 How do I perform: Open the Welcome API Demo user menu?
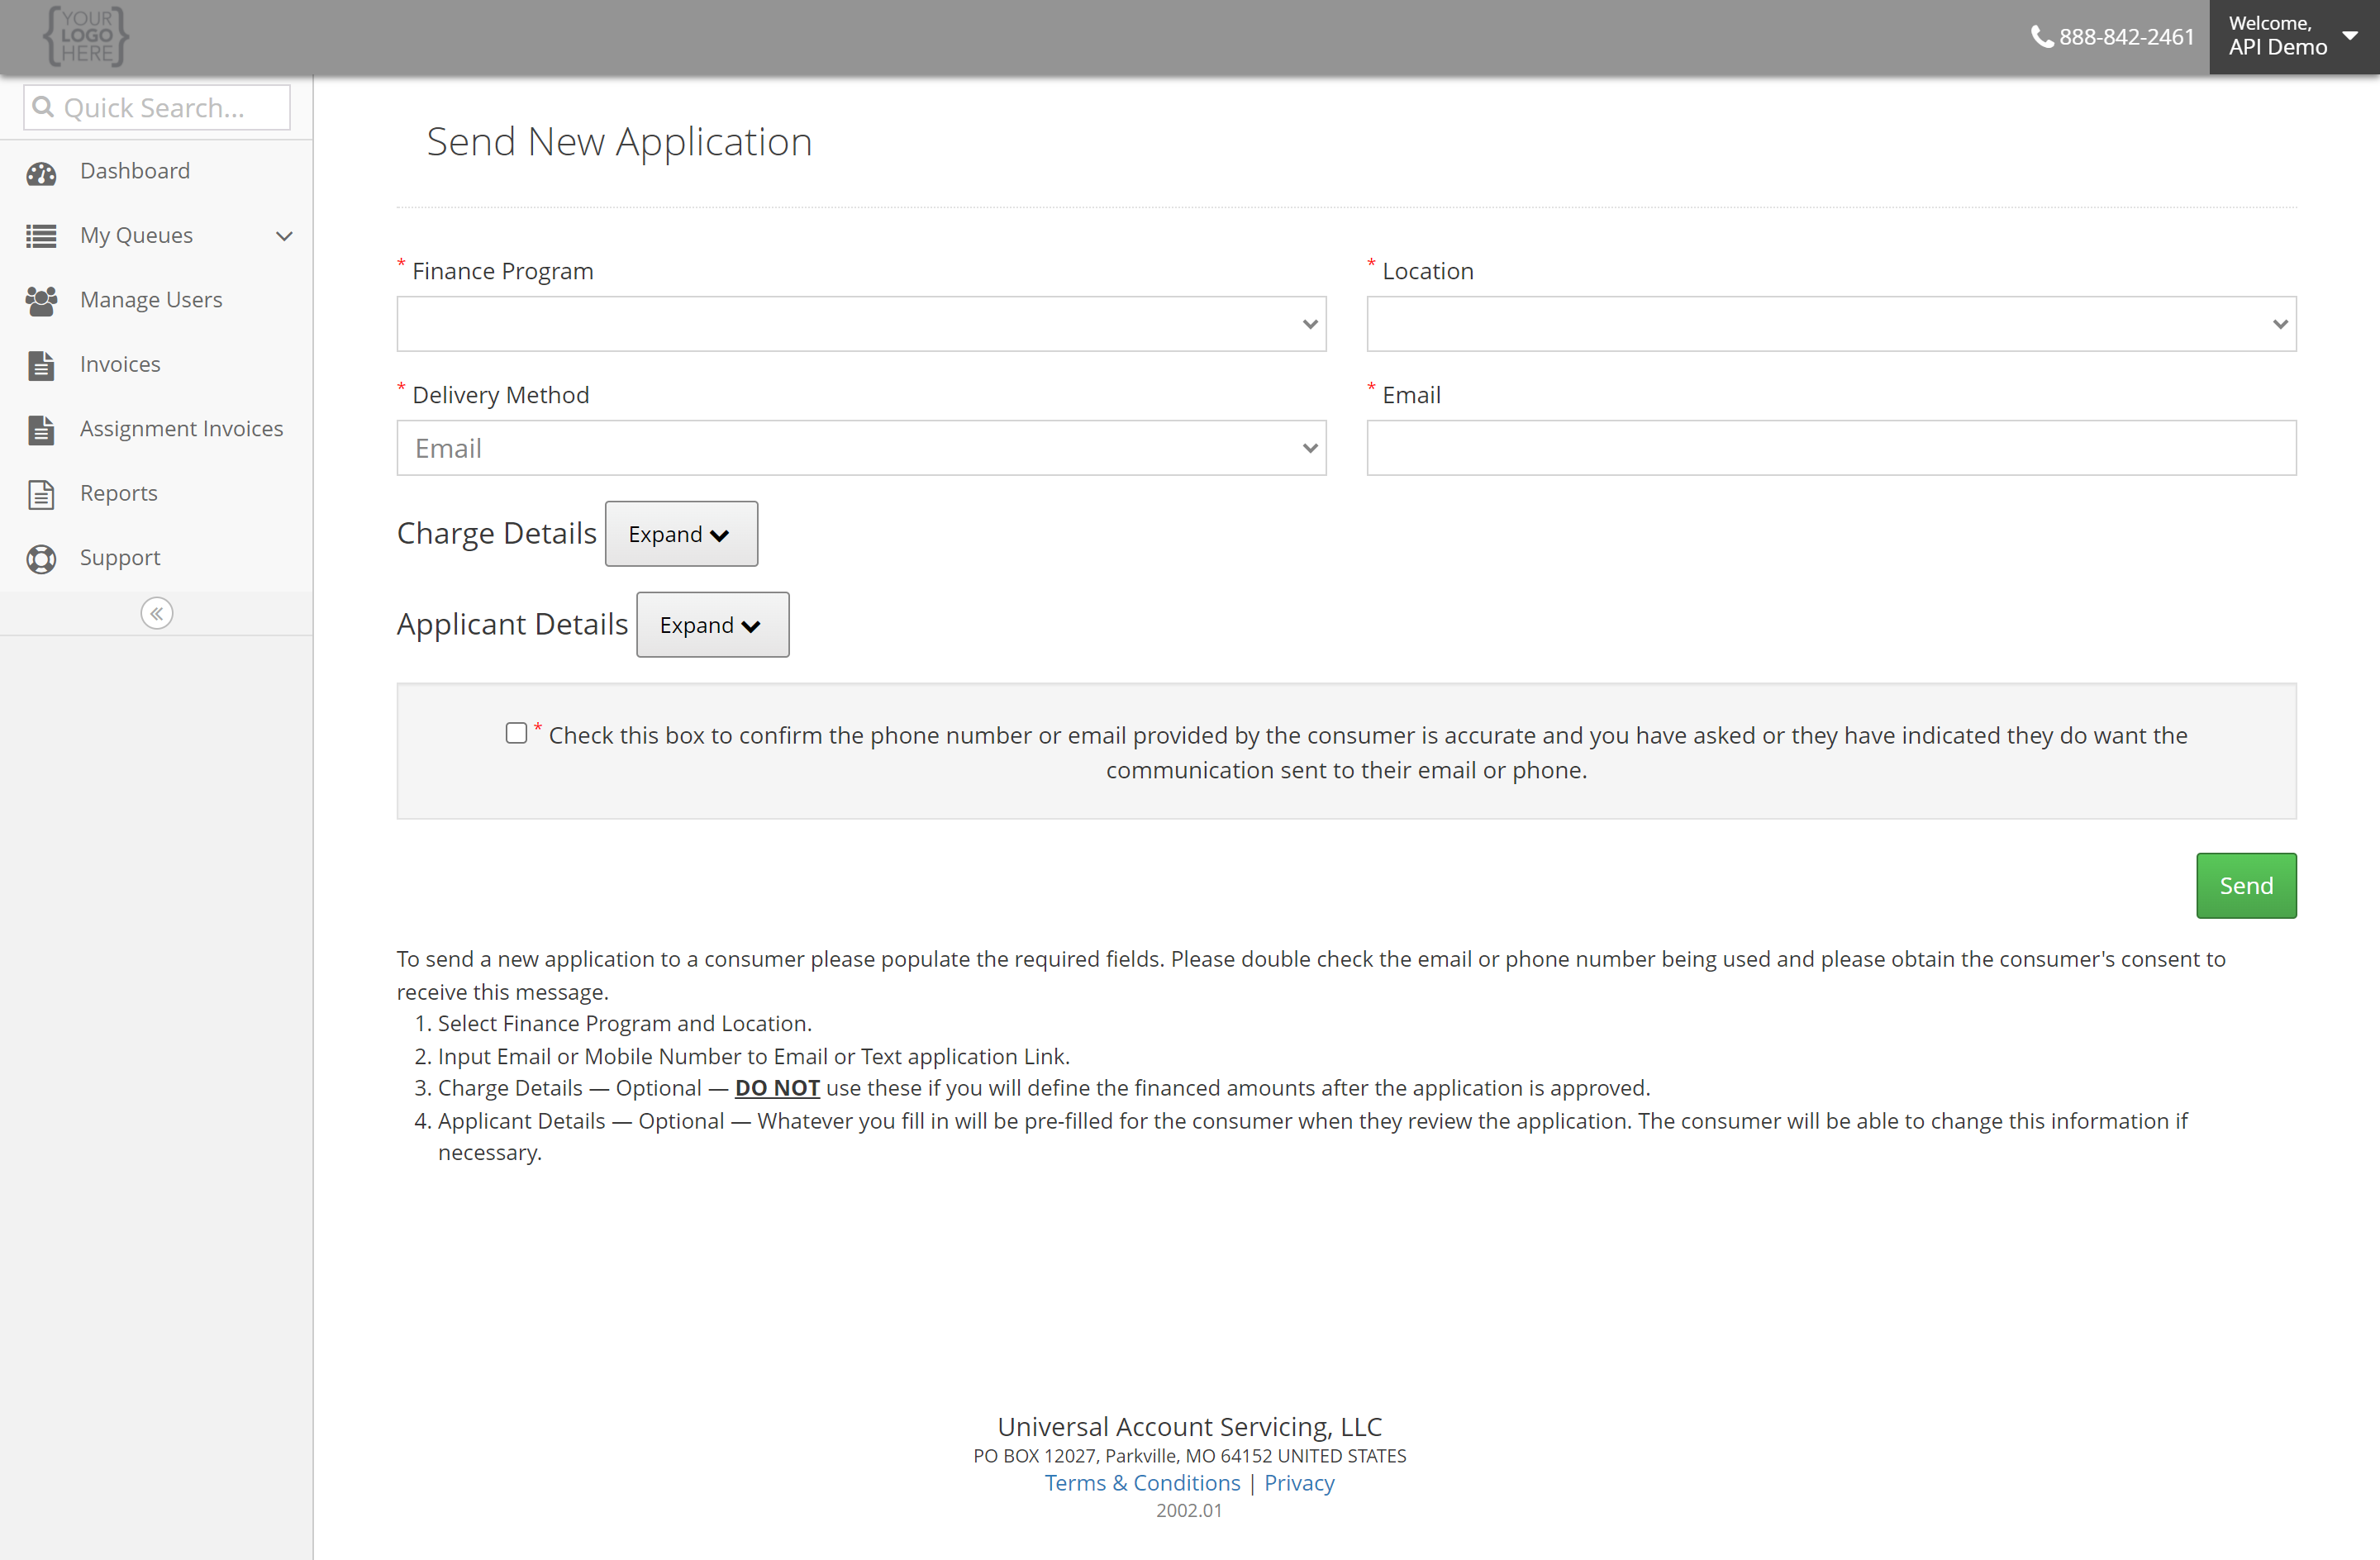tap(2293, 37)
